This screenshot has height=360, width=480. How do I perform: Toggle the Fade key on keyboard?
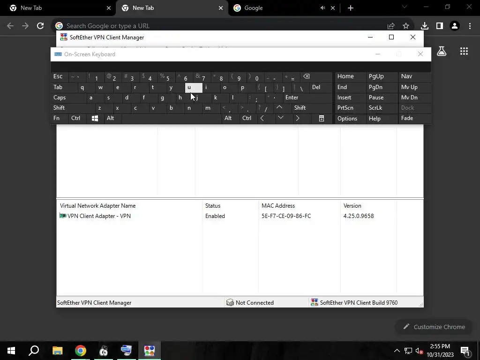[414, 118]
